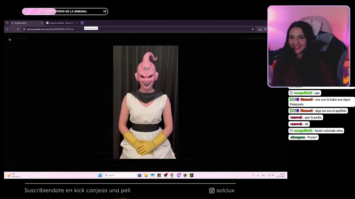Viewport: 355px width, 199px height.
Task: Click the taskbar Buscar search box
Action: (120, 175)
